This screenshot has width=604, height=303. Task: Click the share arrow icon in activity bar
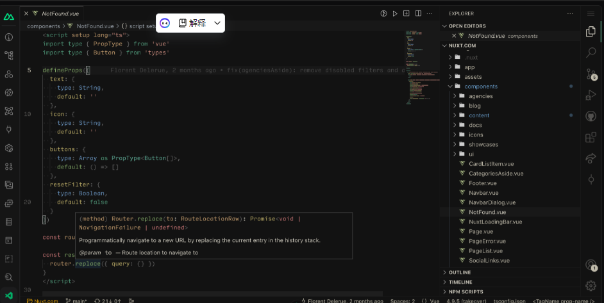(x=591, y=158)
